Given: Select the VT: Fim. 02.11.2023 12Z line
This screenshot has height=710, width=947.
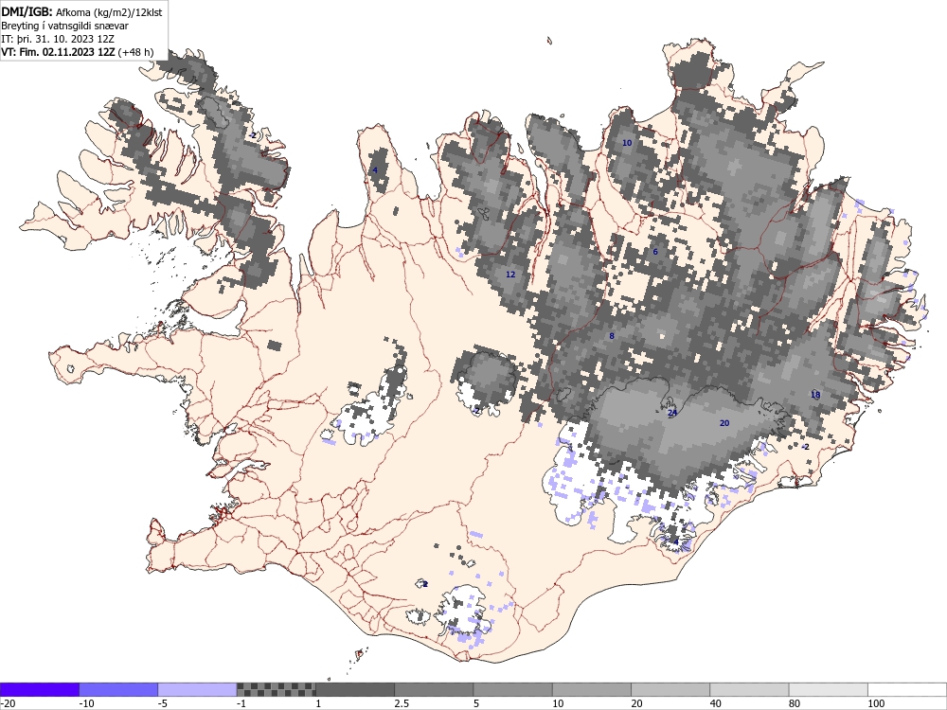Looking at the screenshot, I should tap(78, 52).
